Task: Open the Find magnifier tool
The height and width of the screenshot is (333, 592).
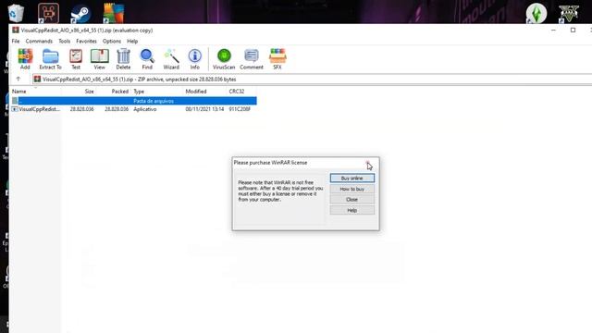Action: tap(147, 59)
